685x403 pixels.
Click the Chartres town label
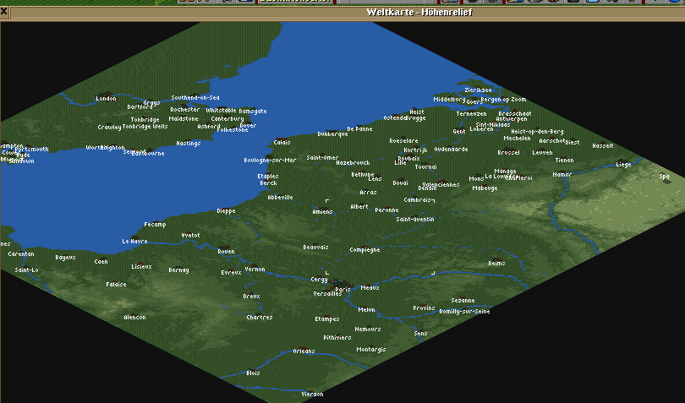(260, 318)
